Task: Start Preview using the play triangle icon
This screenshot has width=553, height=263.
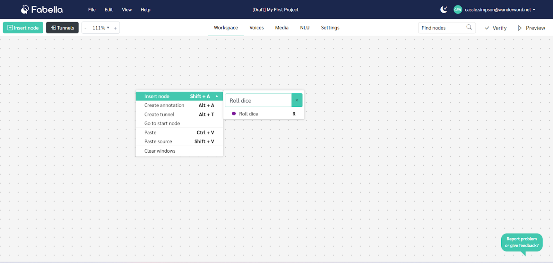Action: coord(520,28)
